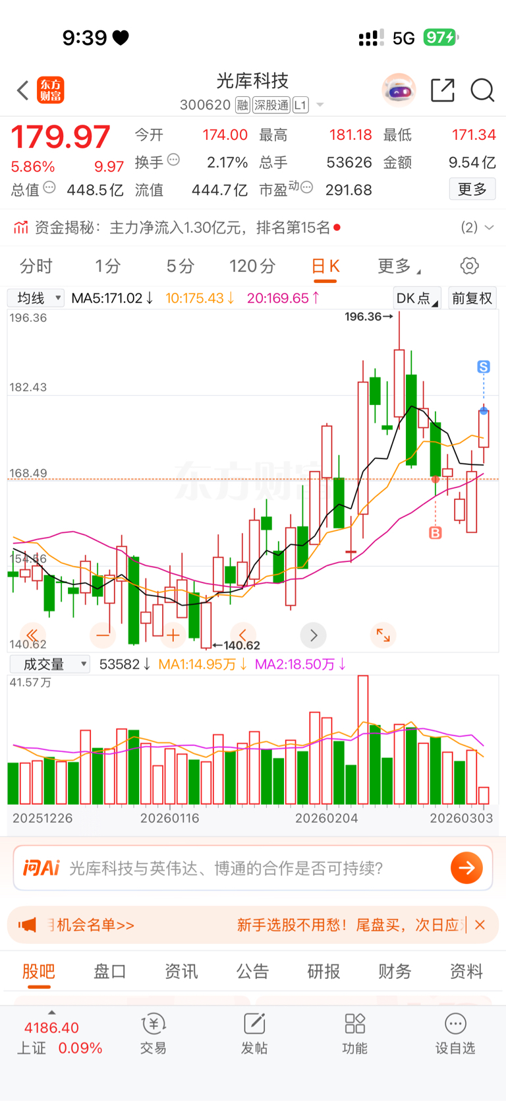Open 机会名单>> link
This screenshot has width=506, height=1101.
click(91, 925)
